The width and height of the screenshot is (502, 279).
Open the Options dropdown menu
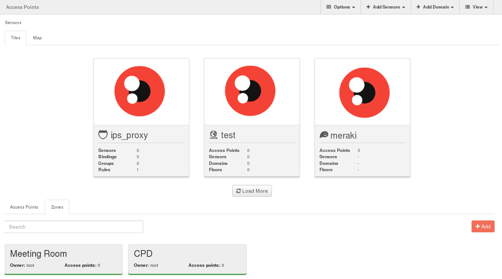(x=341, y=7)
